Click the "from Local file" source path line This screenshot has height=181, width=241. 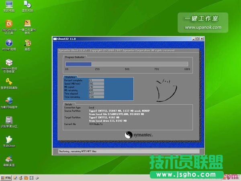click(116, 114)
